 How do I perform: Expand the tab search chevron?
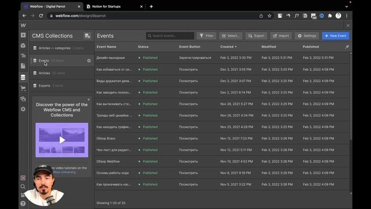point(347,6)
